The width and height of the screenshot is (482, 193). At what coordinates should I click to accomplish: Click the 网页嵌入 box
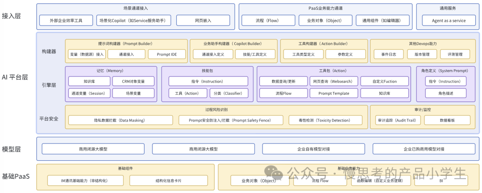203,21
